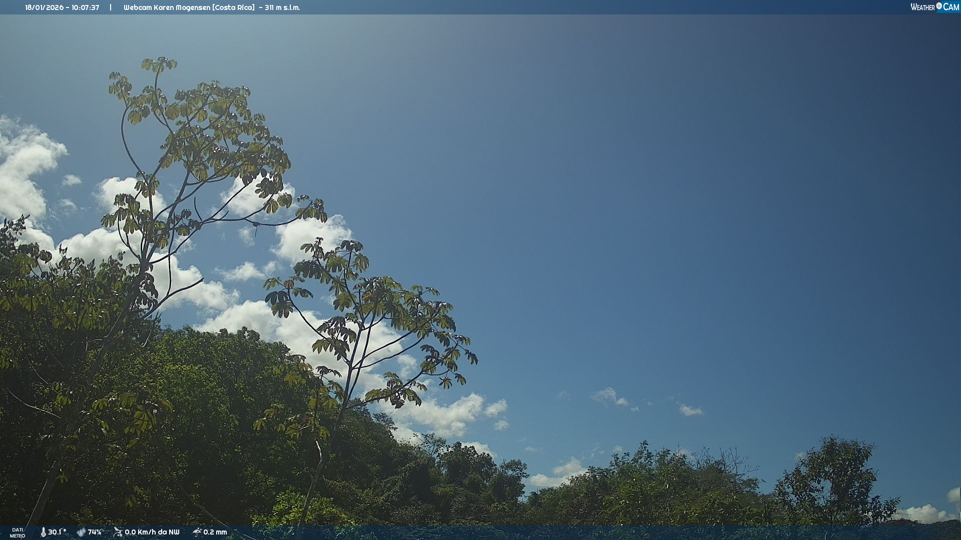Screen dimensions: 961x540
Task: Click the 0.2 mm rainfall value
Action: pos(215,532)
